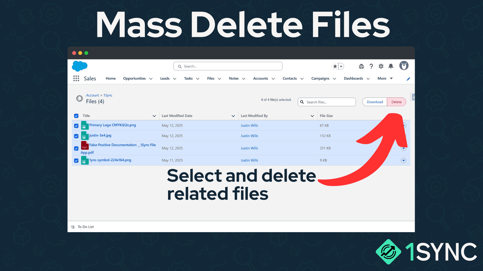Expand the Files tab chevron
The height and width of the screenshot is (271, 483).
click(x=219, y=79)
